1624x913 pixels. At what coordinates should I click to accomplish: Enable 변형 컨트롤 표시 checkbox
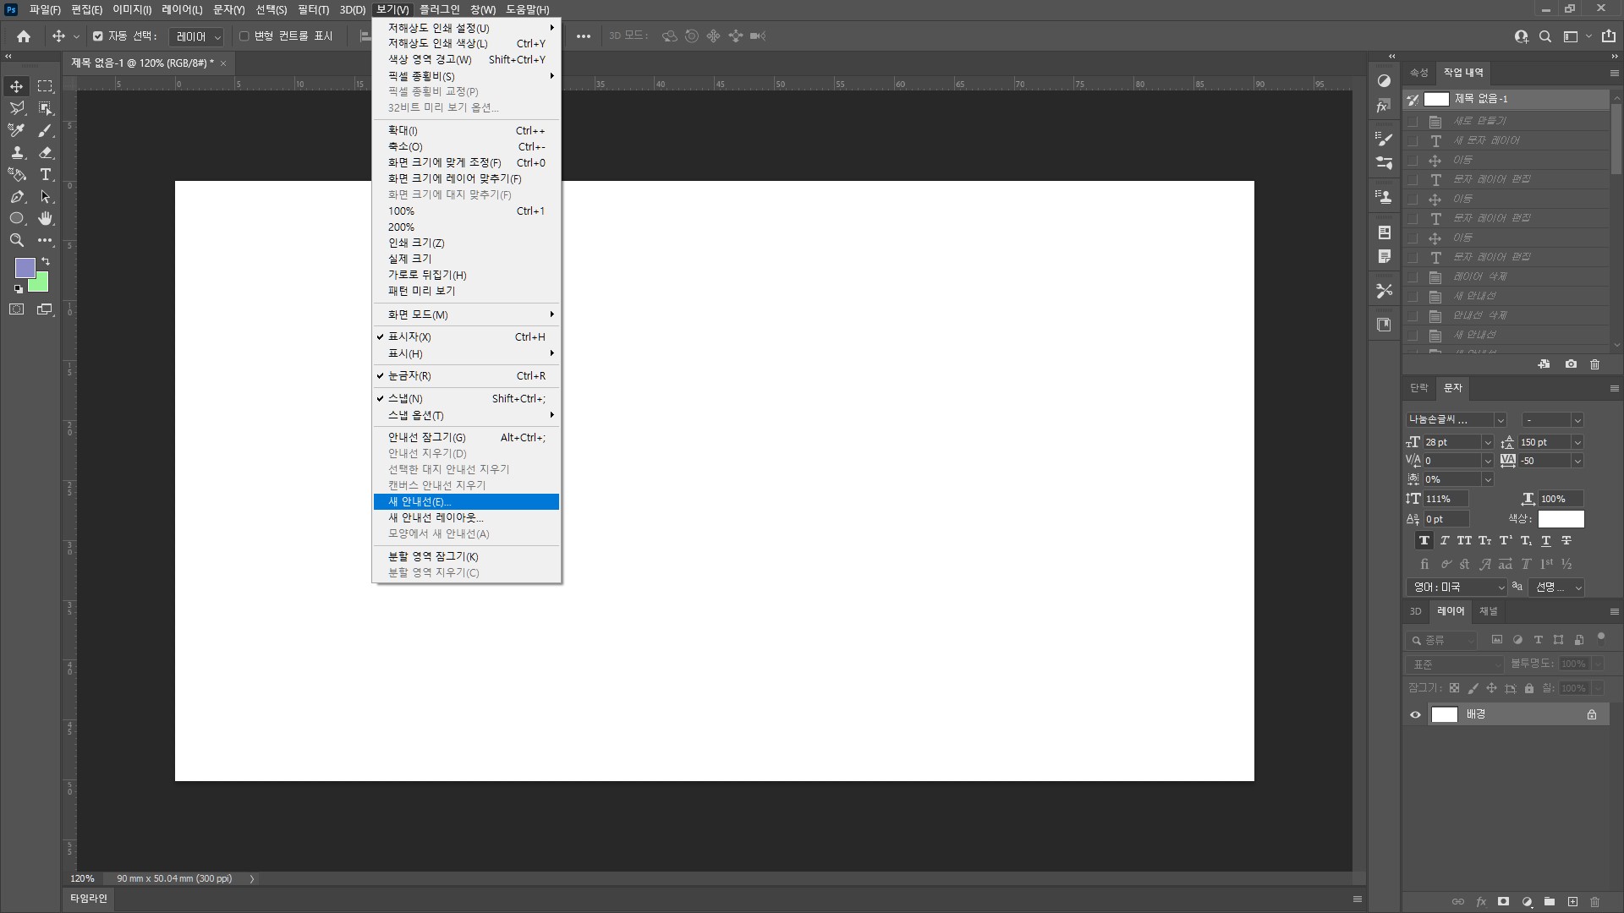point(244,36)
